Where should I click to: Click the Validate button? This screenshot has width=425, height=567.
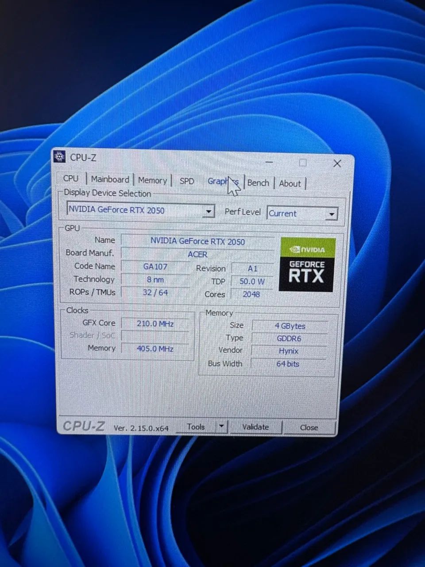255,427
